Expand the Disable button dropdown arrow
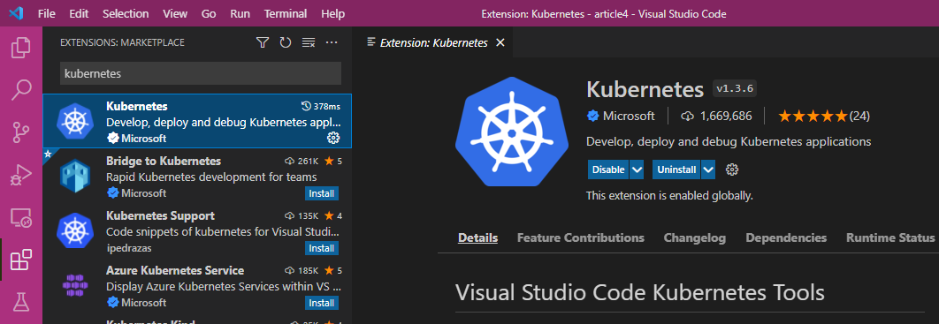Screen dimensions: 939x324 click(x=637, y=170)
